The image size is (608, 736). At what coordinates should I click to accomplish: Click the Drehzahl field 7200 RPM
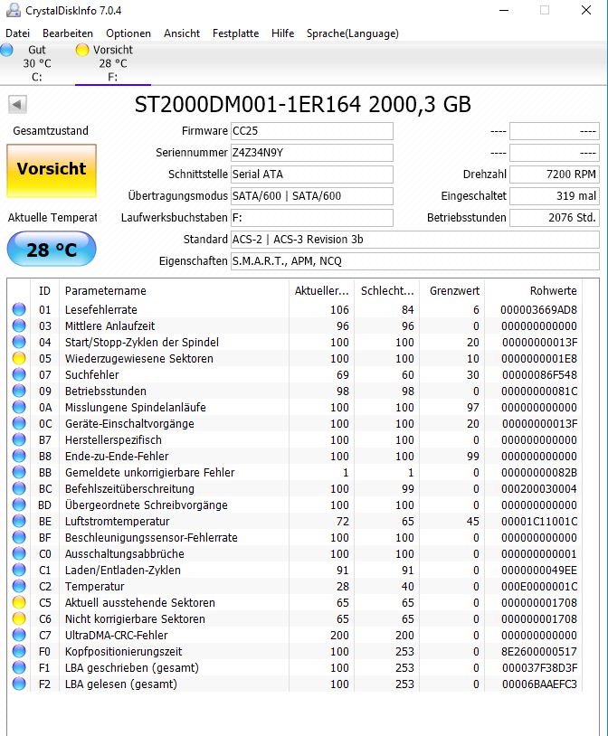point(555,175)
